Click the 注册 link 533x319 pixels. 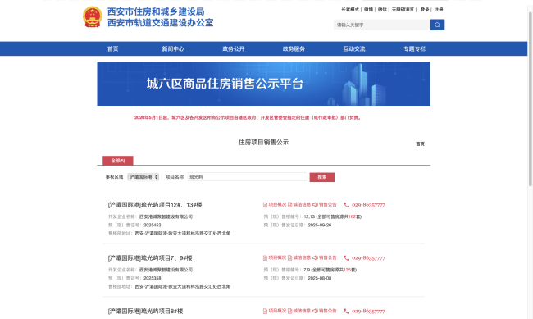(x=439, y=10)
